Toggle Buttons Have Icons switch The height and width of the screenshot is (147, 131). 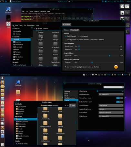(120, 102)
